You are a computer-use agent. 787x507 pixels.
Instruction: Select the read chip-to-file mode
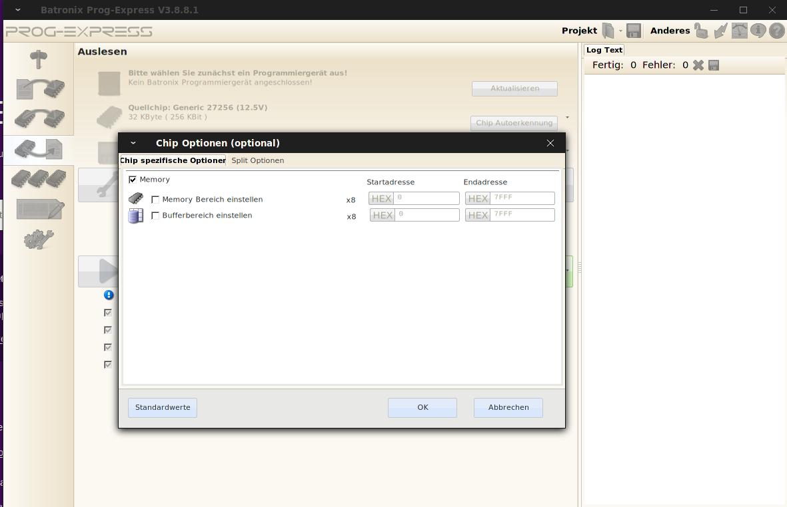[39, 149]
